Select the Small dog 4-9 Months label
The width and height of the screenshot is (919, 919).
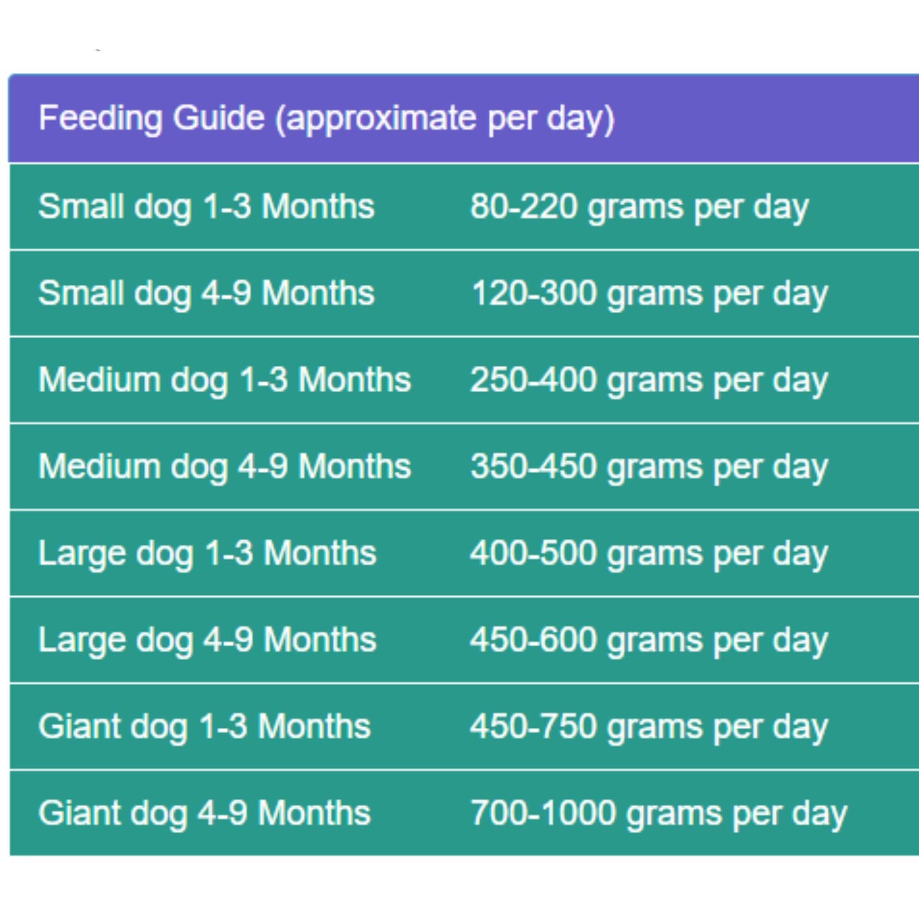pyautogui.click(x=206, y=293)
